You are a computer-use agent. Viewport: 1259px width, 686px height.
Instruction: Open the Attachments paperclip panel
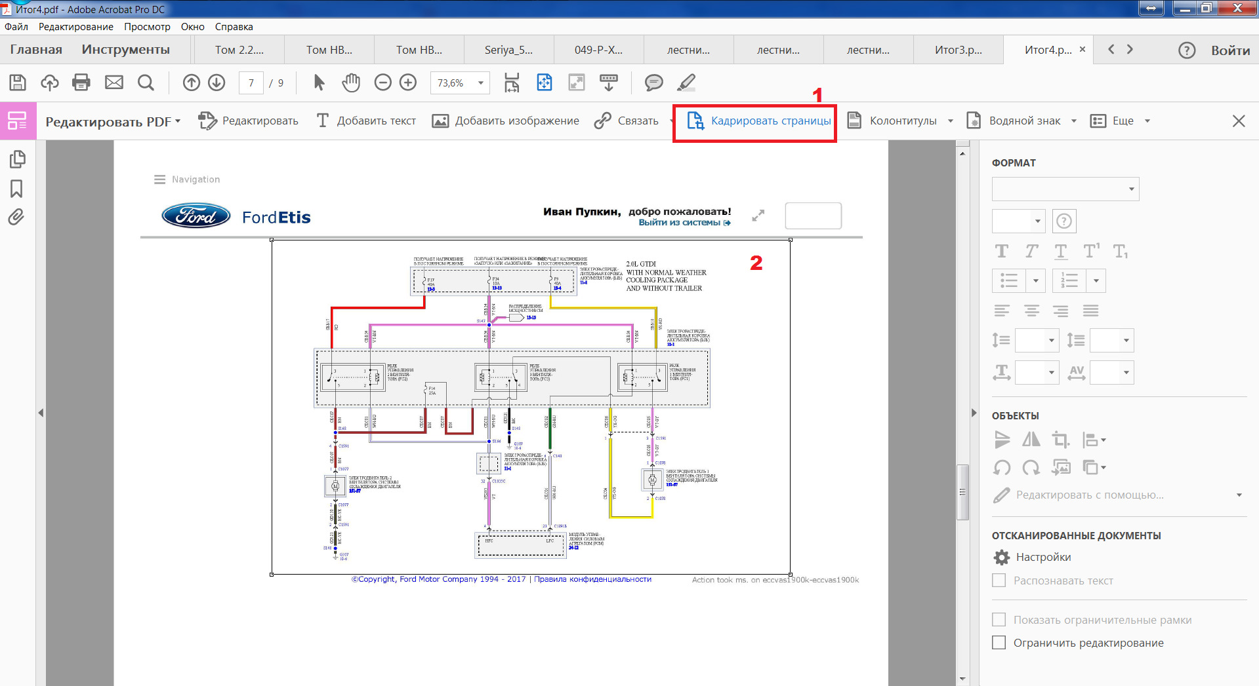coord(16,217)
